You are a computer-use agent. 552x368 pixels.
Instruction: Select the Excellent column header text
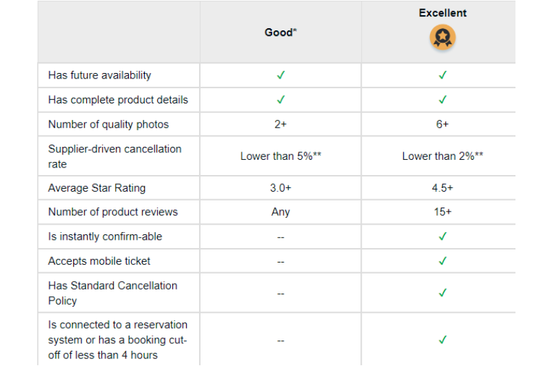(442, 13)
